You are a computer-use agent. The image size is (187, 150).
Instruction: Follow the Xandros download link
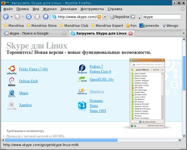pos(25,105)
